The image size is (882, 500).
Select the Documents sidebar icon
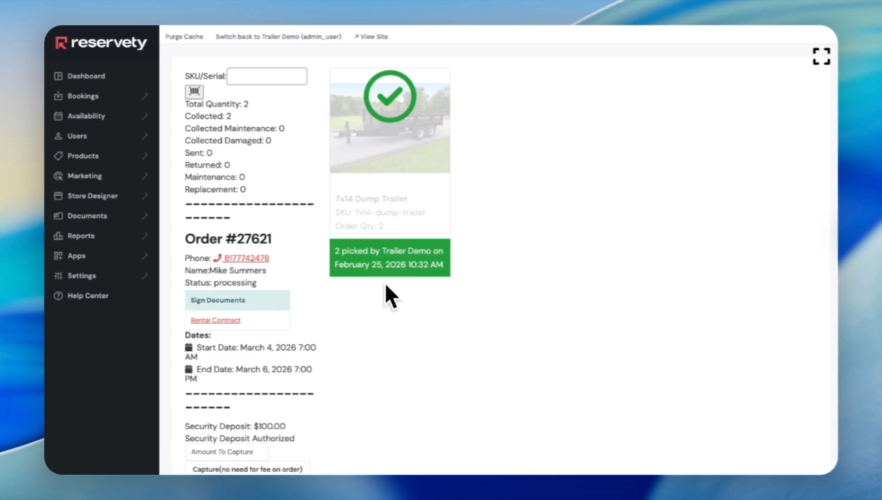pyautogui.click(x=58, y=215)
